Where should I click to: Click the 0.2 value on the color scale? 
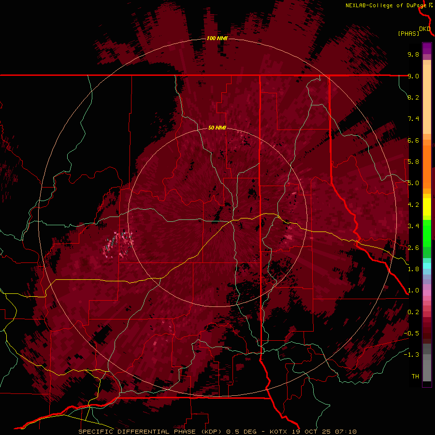pos(413,312)
